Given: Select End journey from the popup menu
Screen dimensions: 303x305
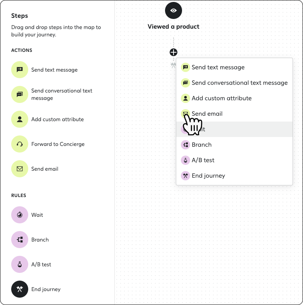Looking at the screenshot, I should (234, 176).
